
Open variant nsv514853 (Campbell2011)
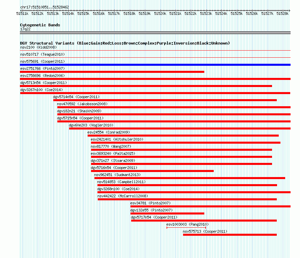click(121, 182)
